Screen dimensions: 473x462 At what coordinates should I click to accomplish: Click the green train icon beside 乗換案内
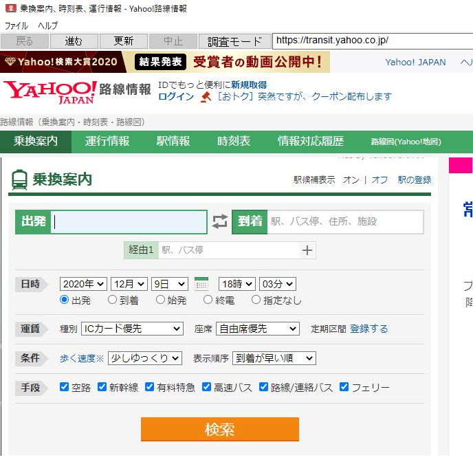point(19,179)
